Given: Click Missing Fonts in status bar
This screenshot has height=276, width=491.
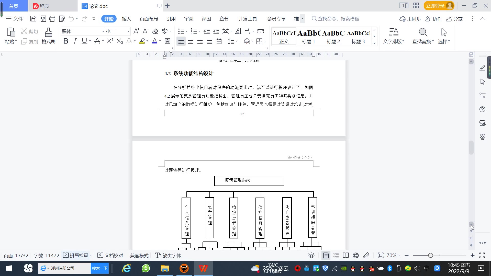Looking at the screenshot, I should 168,255.
